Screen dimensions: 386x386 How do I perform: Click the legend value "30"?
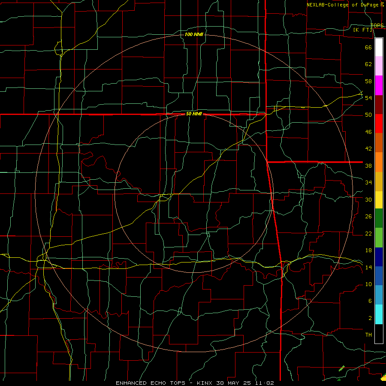click(368, 199)
